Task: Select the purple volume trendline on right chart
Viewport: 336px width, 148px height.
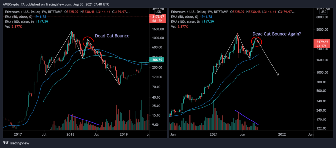Action: tap(246, 117)
